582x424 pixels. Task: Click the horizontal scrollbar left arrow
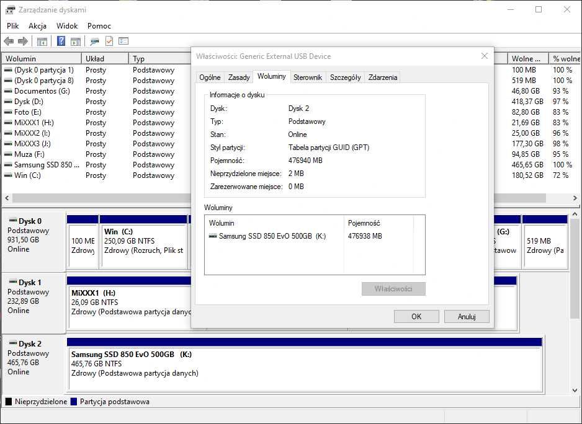point(6,198)
